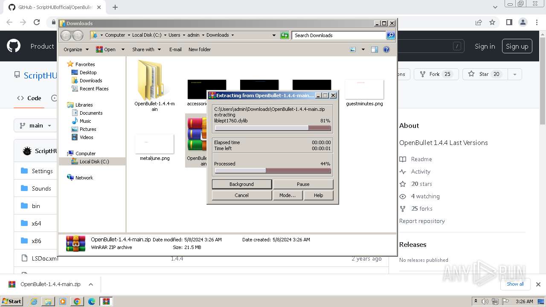This screenshot has height=307, width=546.
Task: Click the WinRAR taskbar icon
Action: coord(106,301)
